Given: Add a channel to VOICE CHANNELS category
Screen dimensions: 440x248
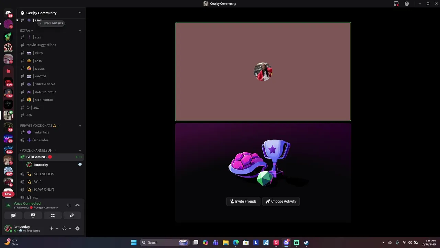Looking at the screenshot, I should pyautogui.click(x=80, y=151).
